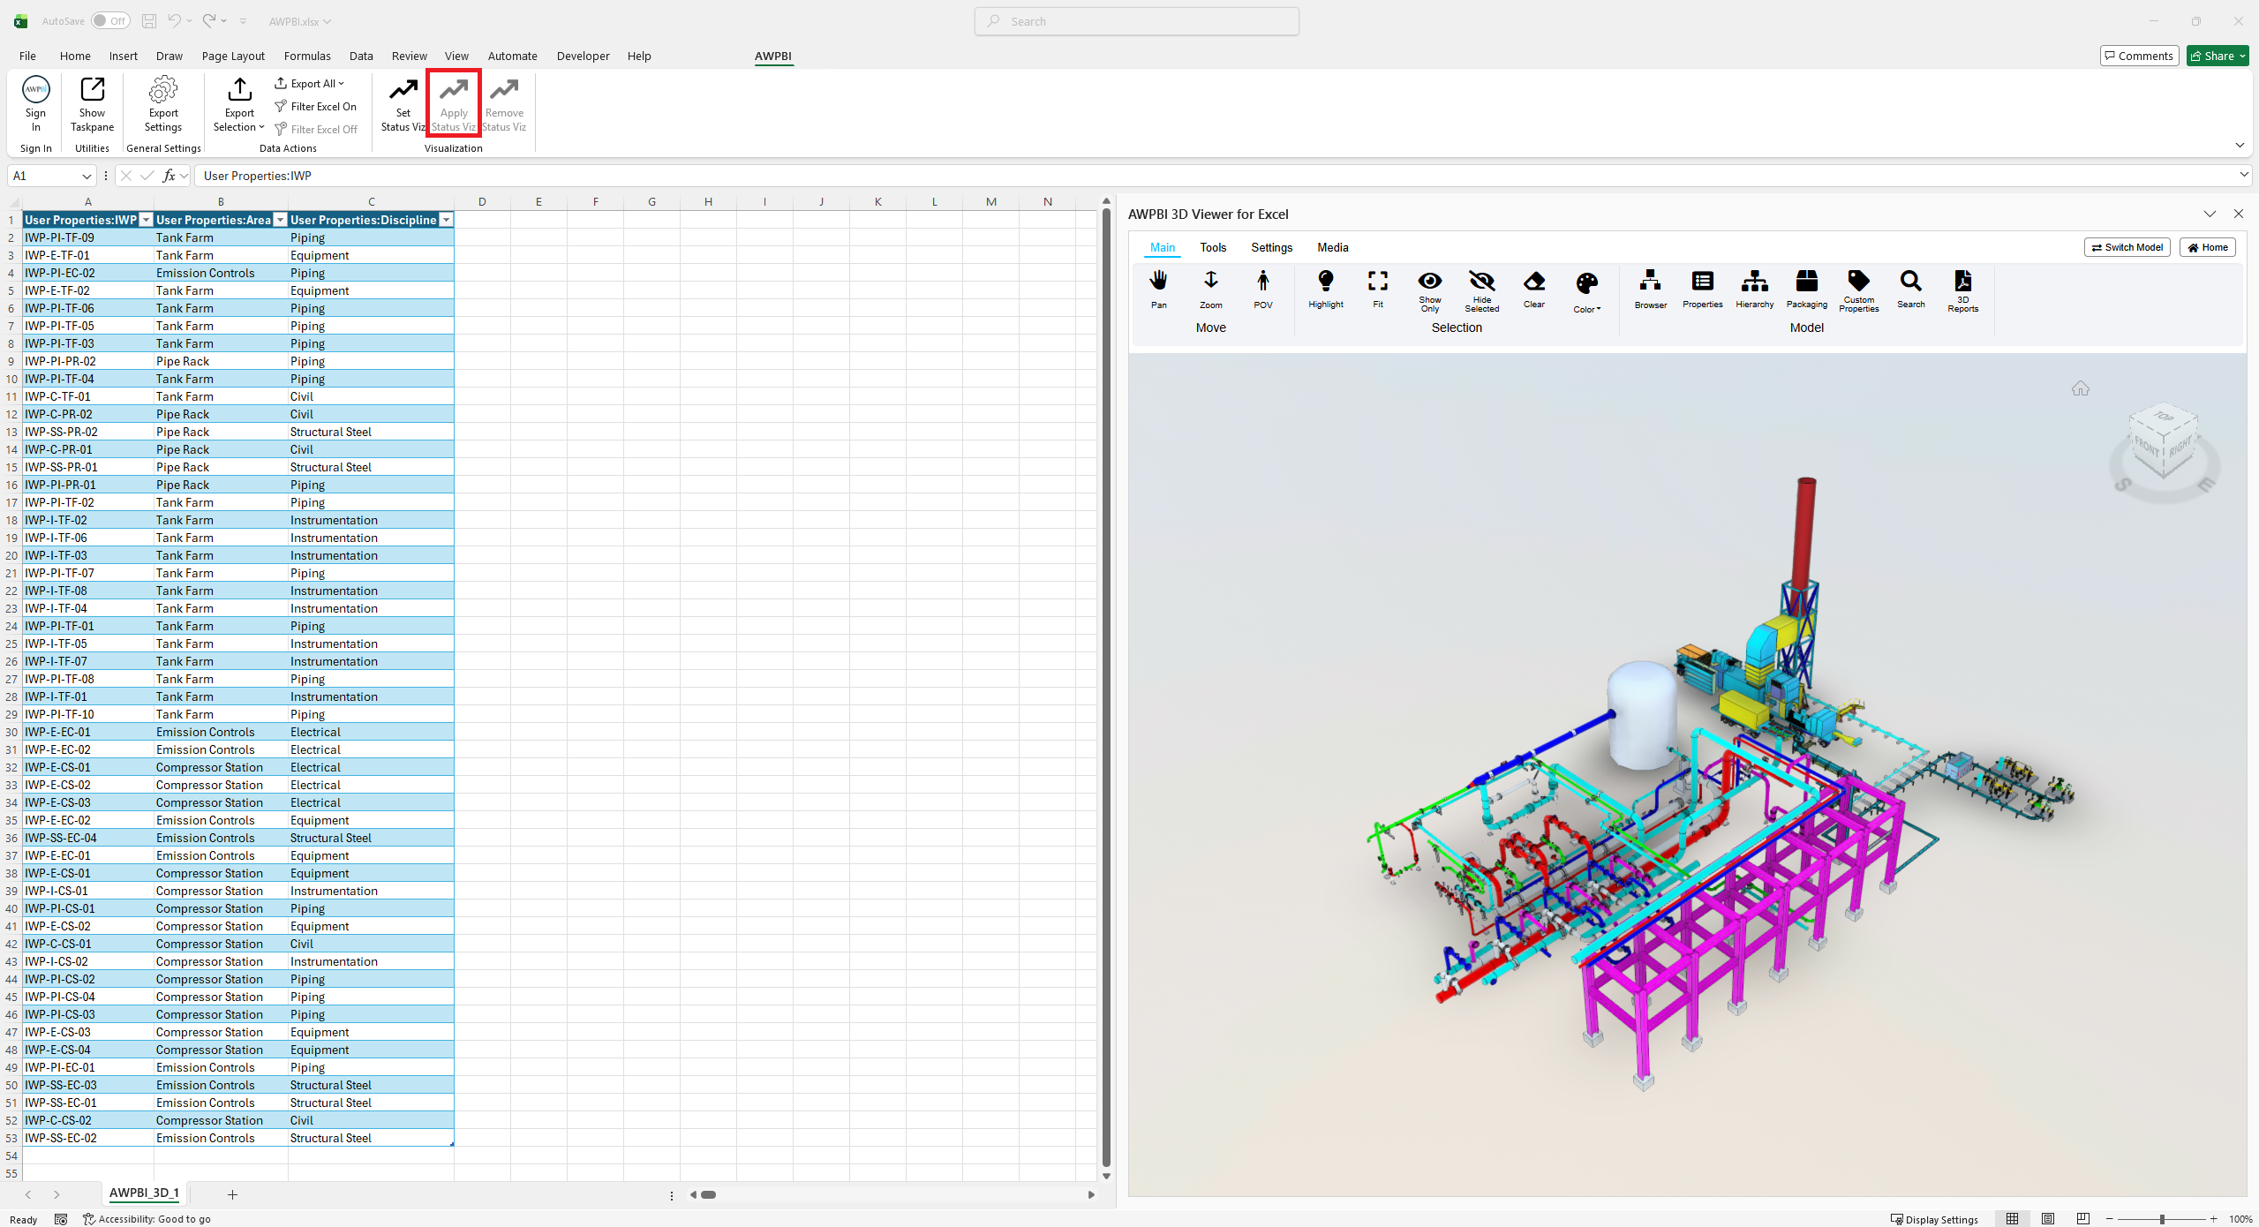This screenshot has height=1227, width=2259.
Task: Click the Save icon in title bar
Action: [149, 21]
